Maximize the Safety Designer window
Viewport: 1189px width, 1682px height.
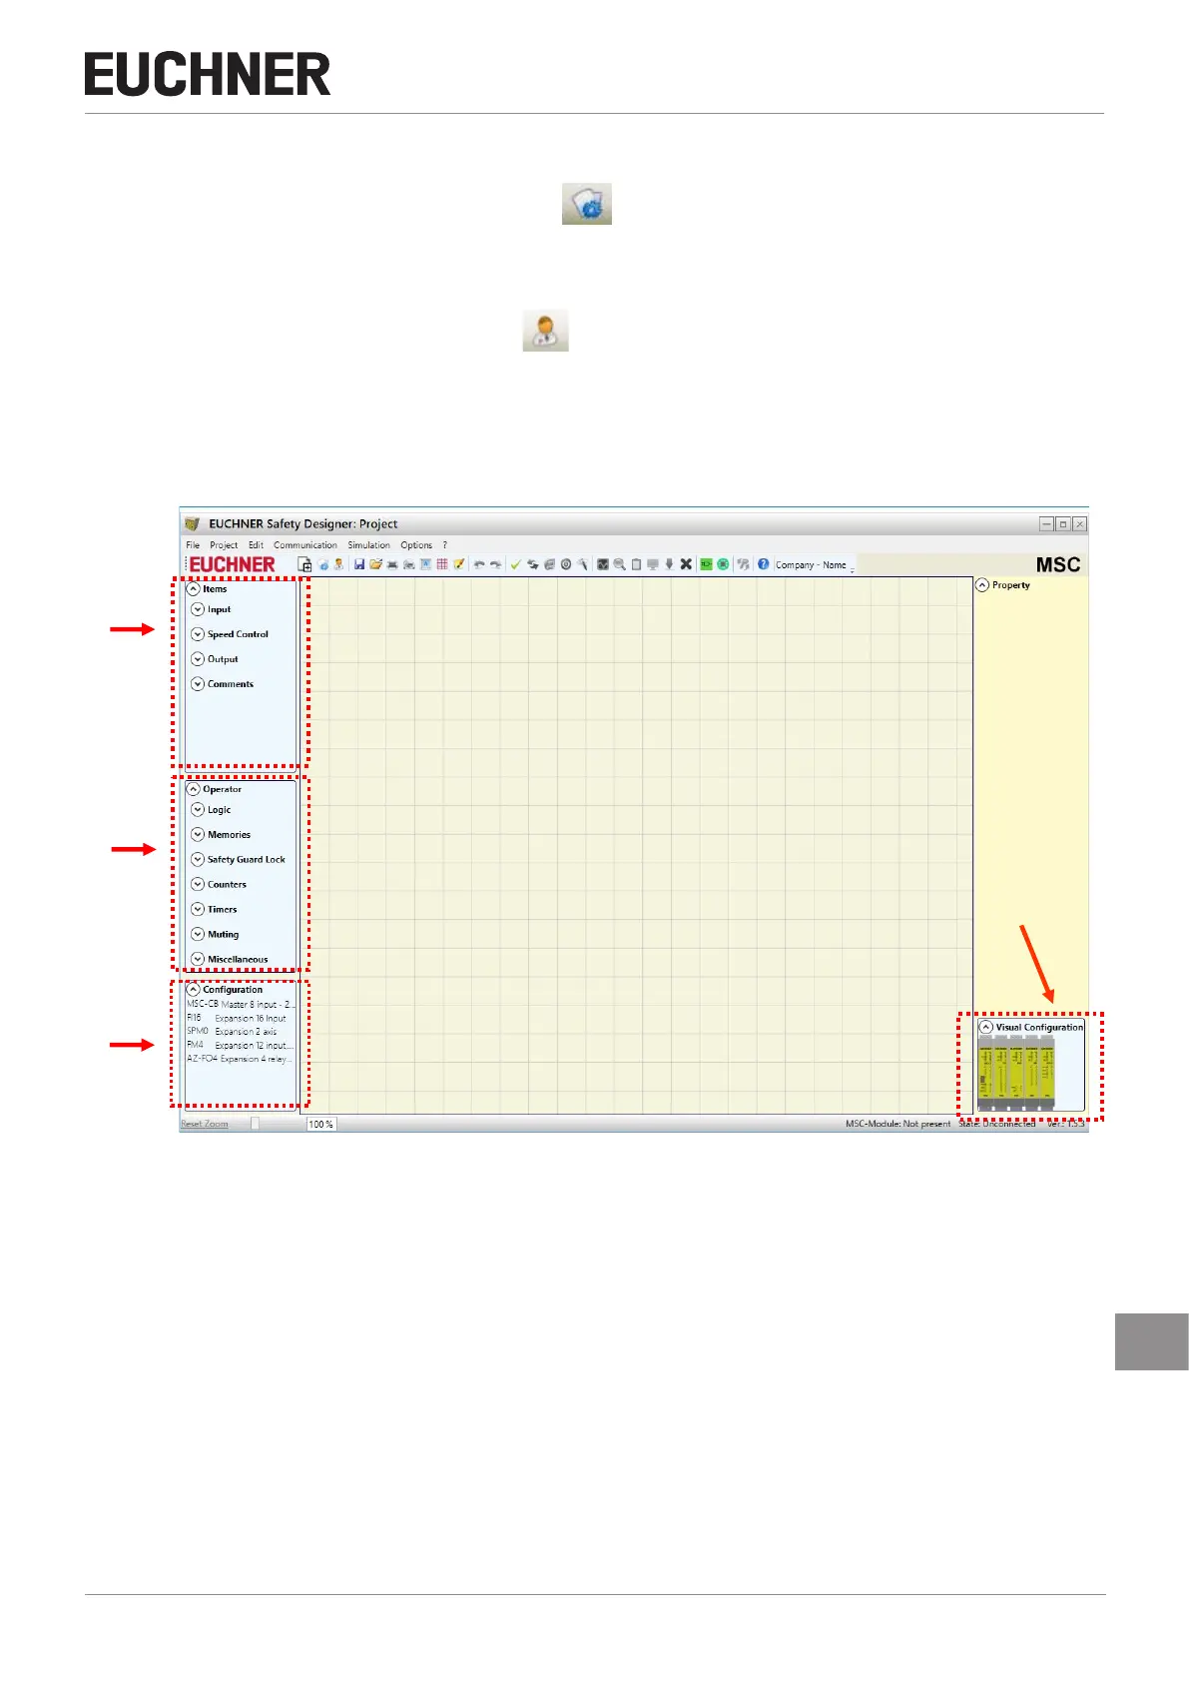click(1063, 524)
